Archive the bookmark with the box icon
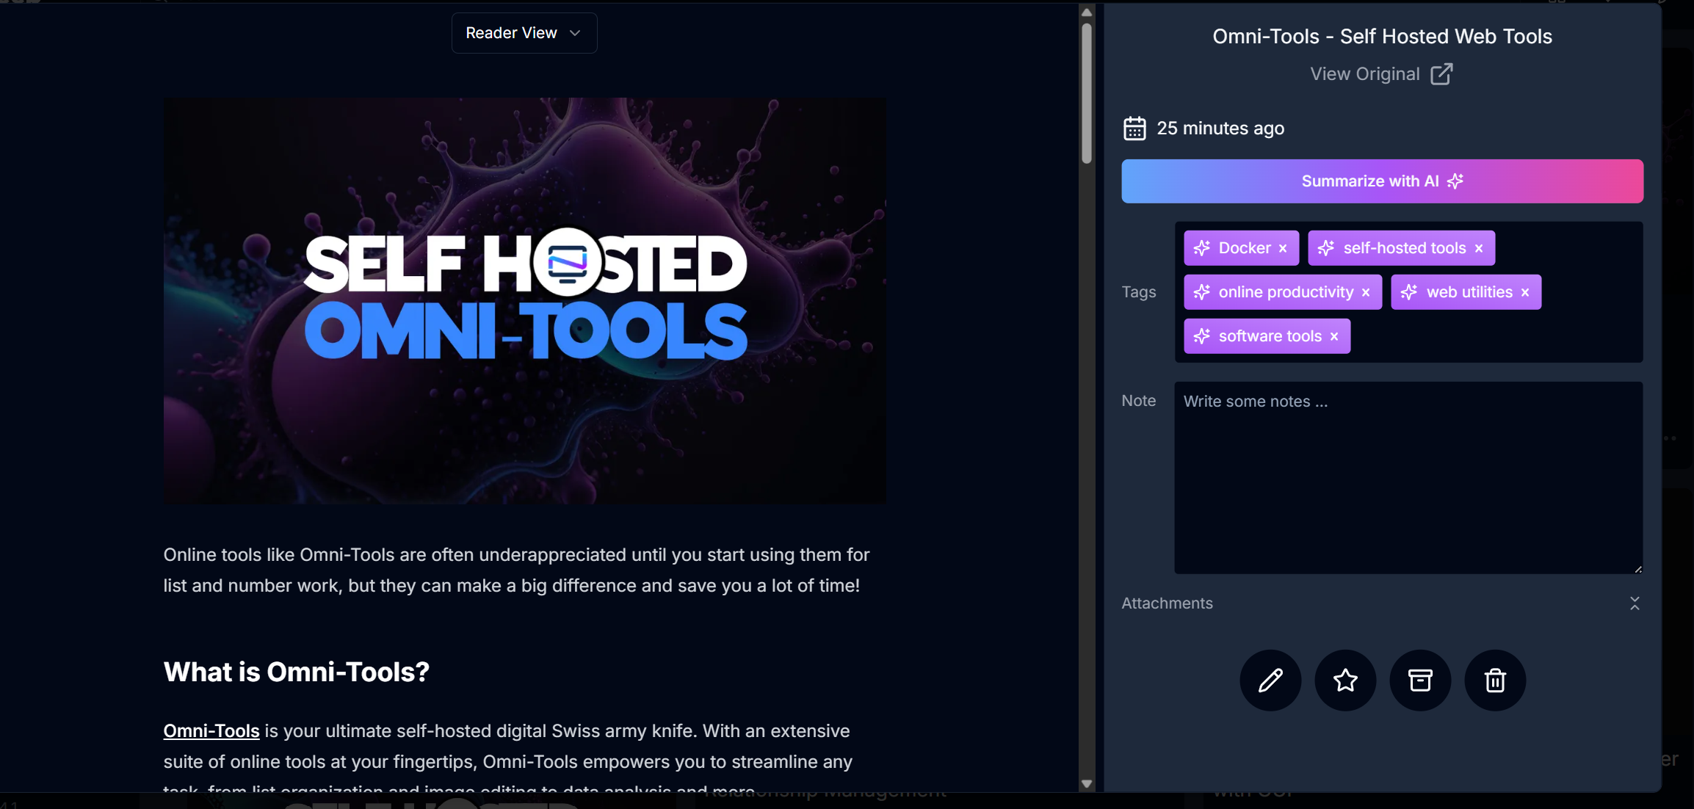The width and height of the screenshot is (1694, 809). [1420, 681]
